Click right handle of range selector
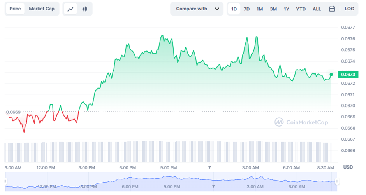The height and width of the screenshot is (195, 366). pyautogui.click(x=337, y=181)
